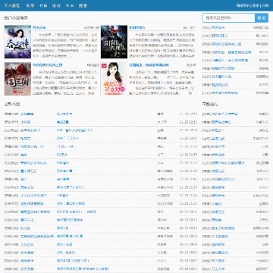273x273 pixels.
Task: Open the pink romance cover with girl
Action: click(x=114, y=79)
